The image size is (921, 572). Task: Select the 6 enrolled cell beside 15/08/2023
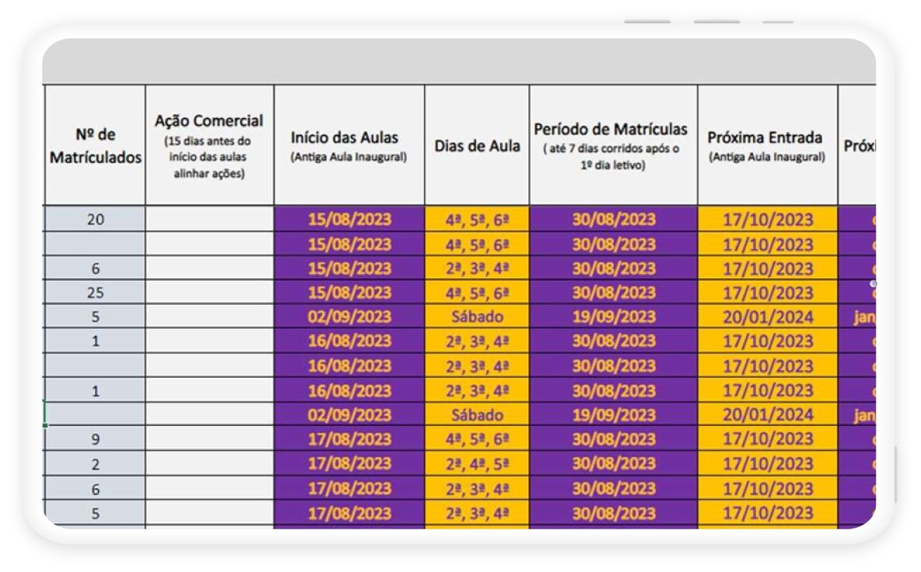[x=95, y=268]
